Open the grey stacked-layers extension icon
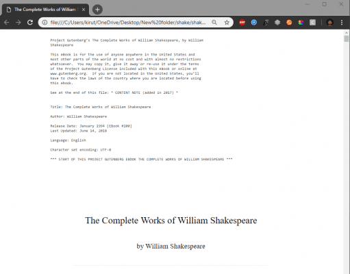Image resolution: width=350 pixels, height=274 pixels. tap(277, 23)
